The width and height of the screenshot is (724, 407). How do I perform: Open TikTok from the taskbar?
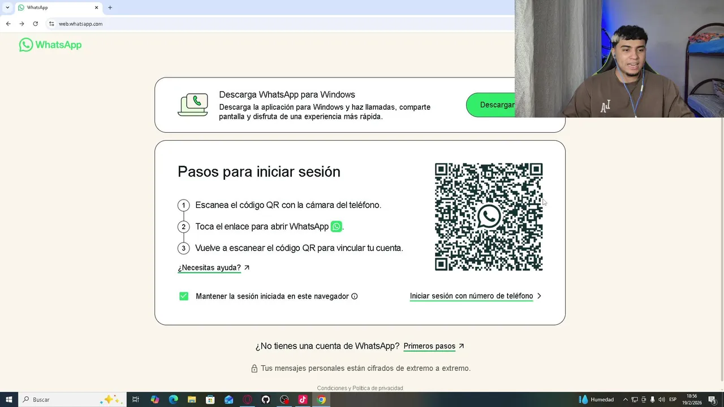click(x=303, y=400)
